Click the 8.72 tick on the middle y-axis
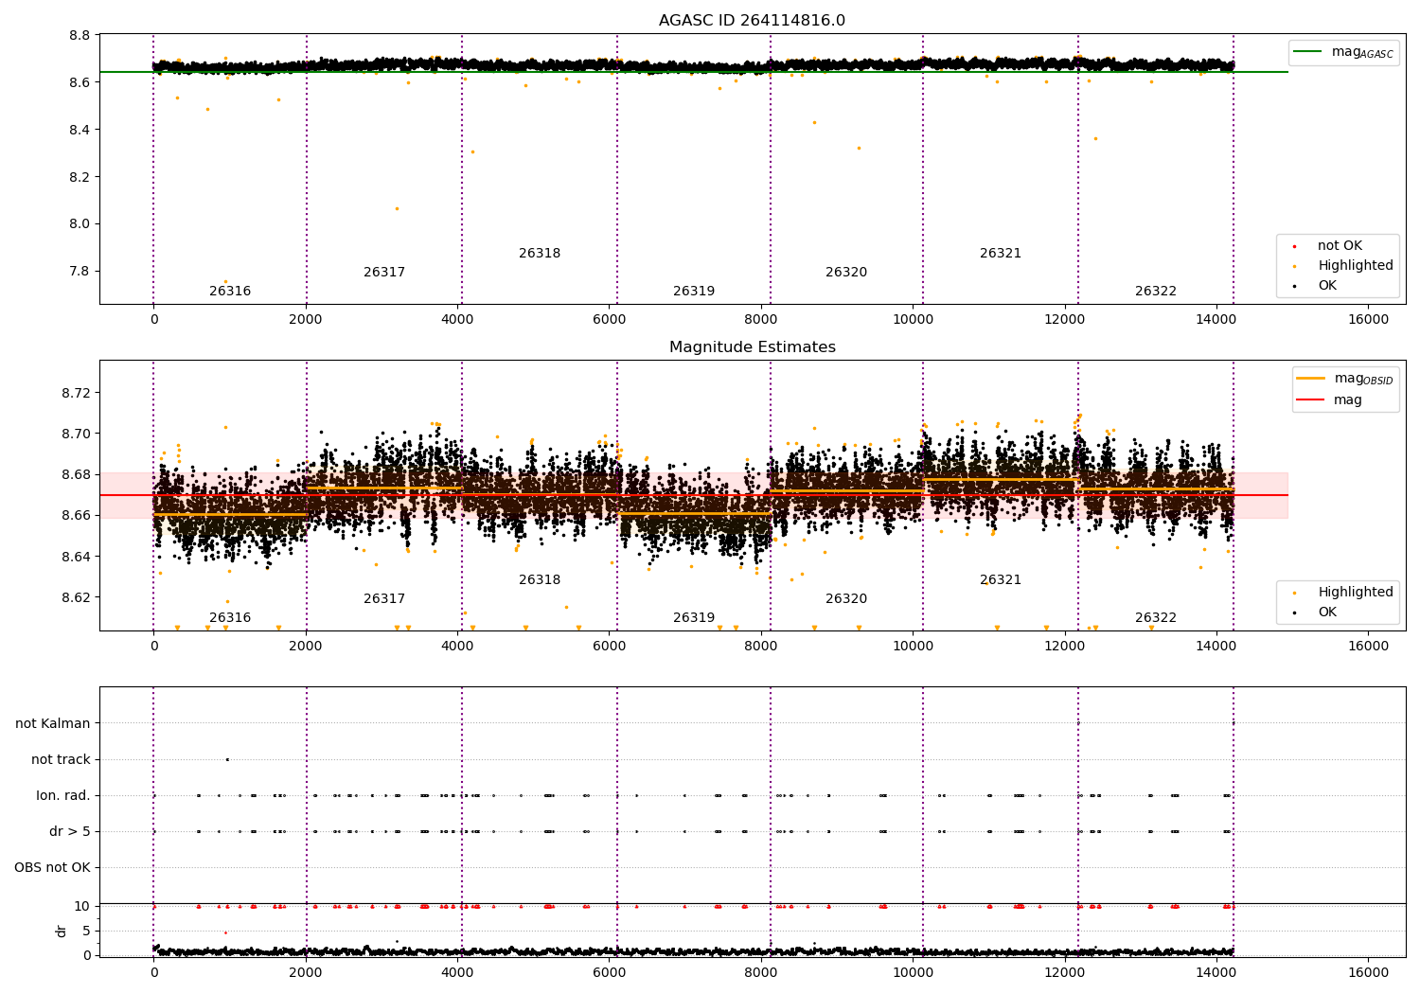This screenshot has height=994, width=1420. pos(77,394)
